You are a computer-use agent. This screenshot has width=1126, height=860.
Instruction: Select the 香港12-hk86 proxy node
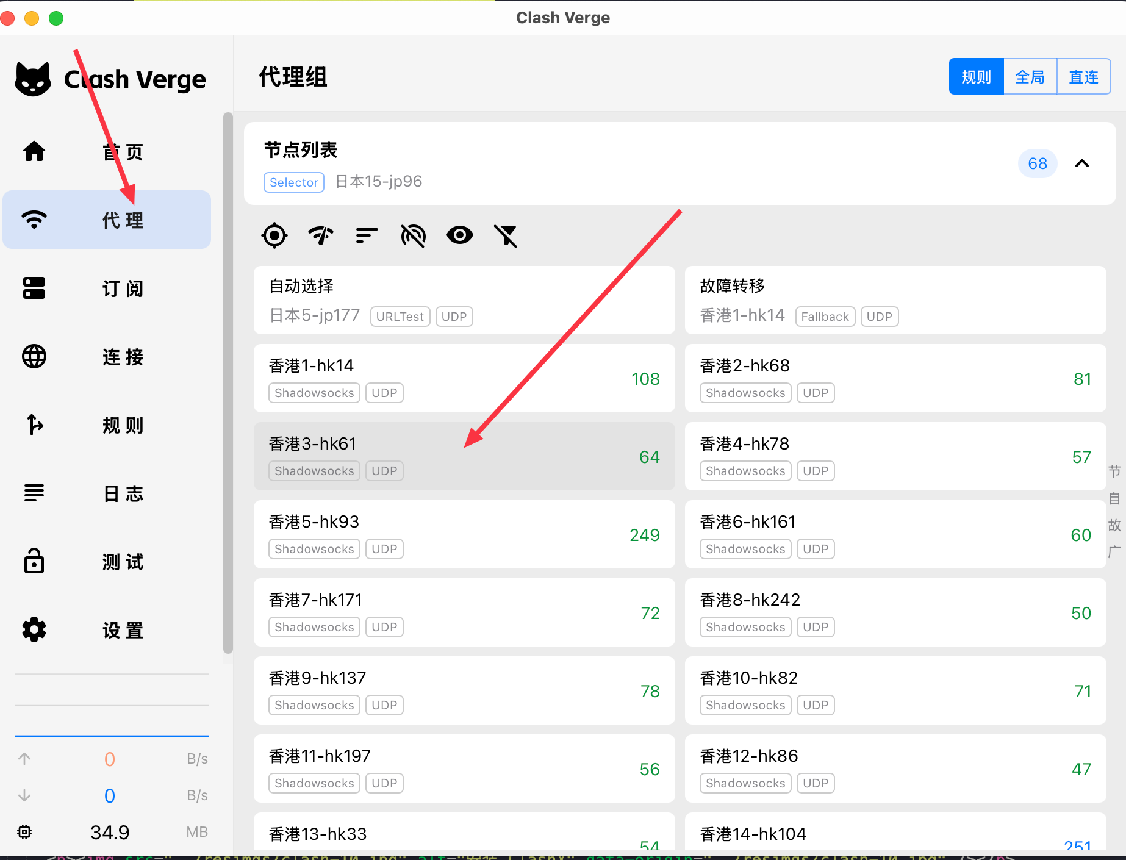click(895, 769)
